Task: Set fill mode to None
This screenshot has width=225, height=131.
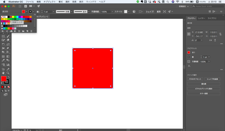Action: (9, 87)
